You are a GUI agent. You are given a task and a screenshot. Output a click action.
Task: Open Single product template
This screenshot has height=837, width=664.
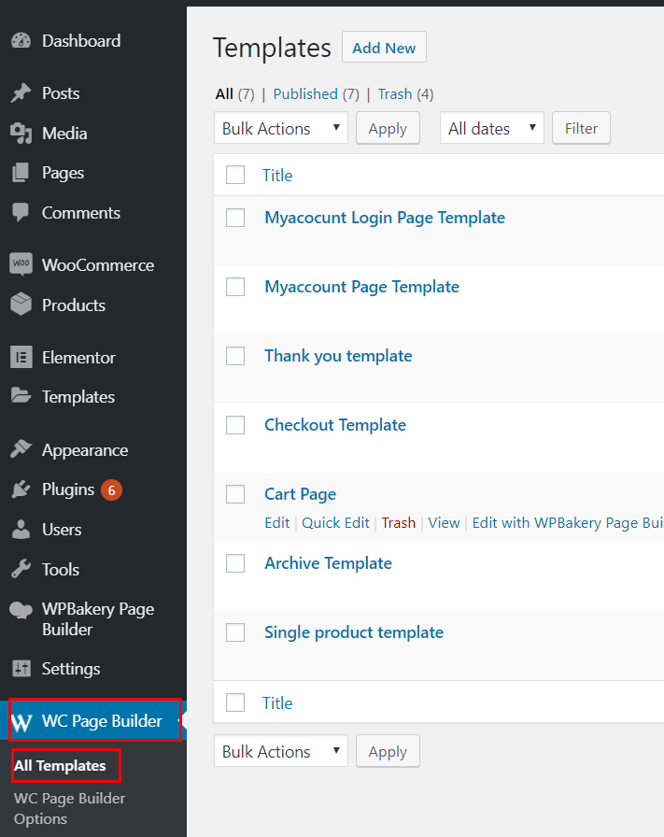tap(354, 632)
